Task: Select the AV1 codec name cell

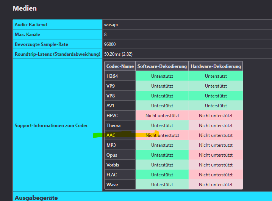Action: tap(120, 106)
